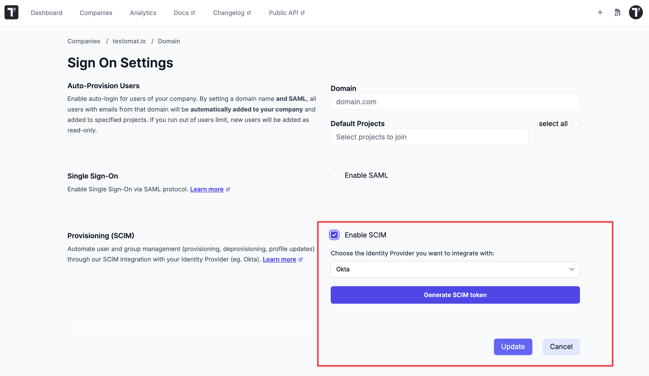The image size is (649, 376).
Task: Open the user avatar profile menu
Action: tap(636, 12)
